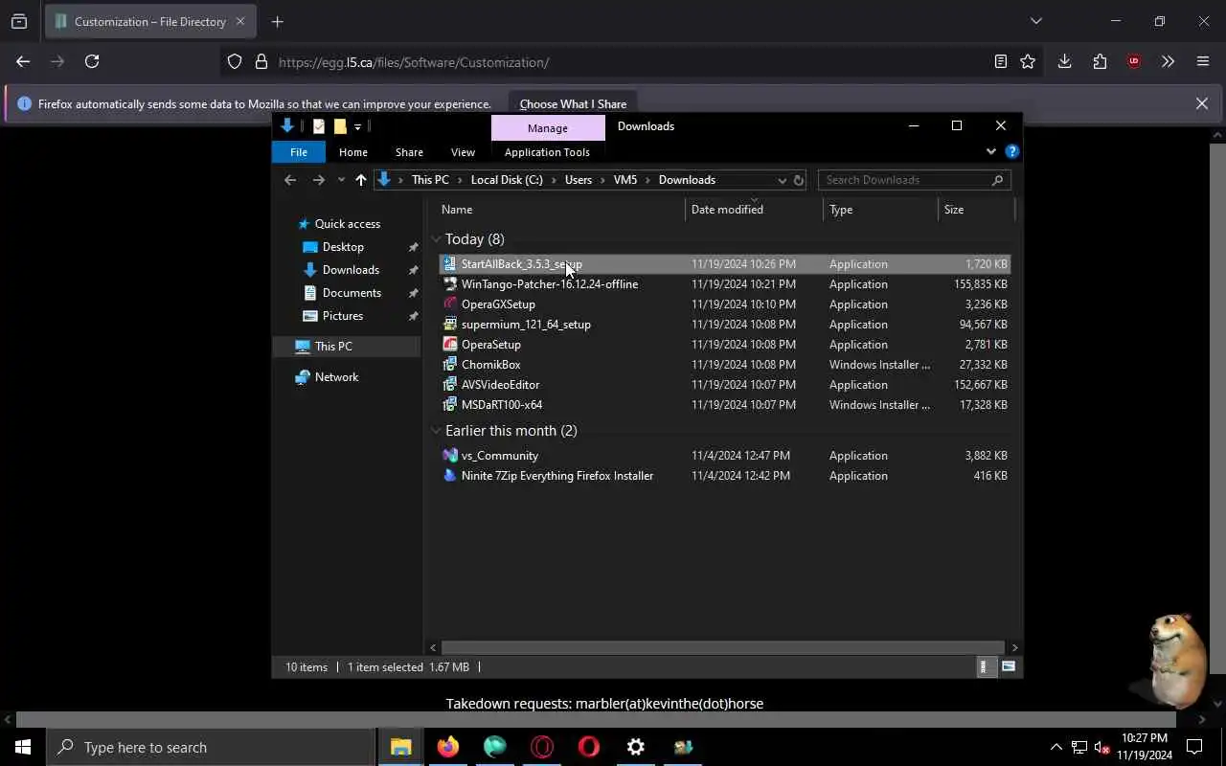Viewport: 1226px width, 766px height.
Task: Select Network in navigation pane
Action: click(336, 377)
